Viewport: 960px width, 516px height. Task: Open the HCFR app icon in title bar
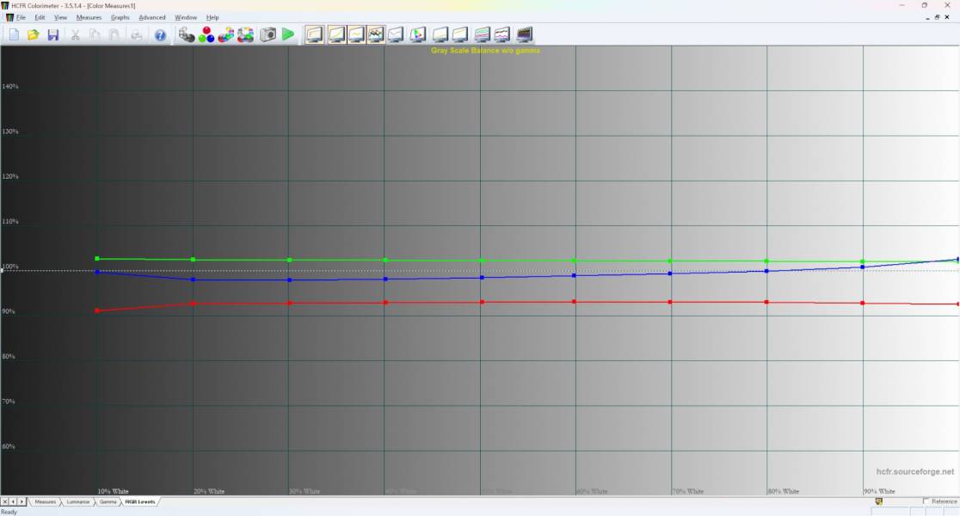(5, 5)
